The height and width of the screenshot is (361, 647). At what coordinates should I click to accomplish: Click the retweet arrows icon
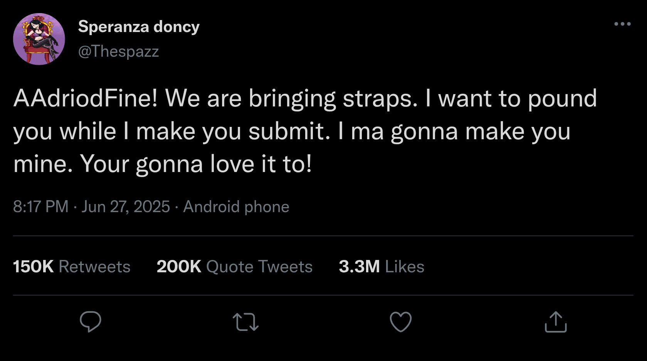[x=245, y=322]
